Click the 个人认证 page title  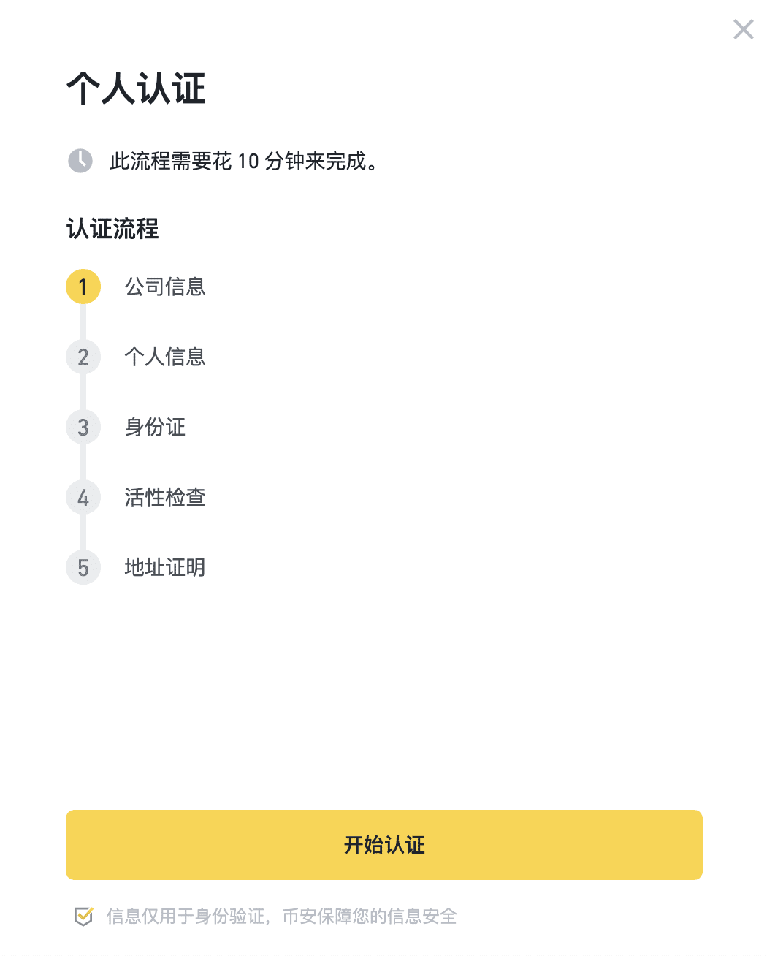[137, 88]
